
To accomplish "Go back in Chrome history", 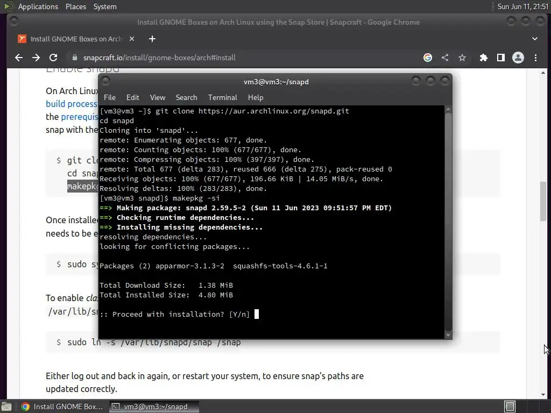I will click(19, 58).
